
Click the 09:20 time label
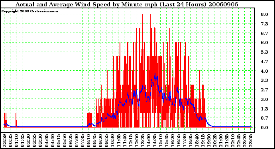click(100, 141)
